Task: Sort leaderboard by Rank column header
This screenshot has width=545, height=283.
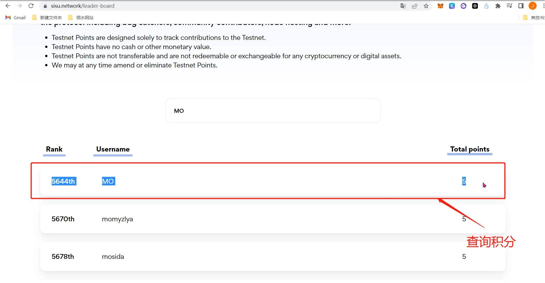Action: (x=54, y=149)
